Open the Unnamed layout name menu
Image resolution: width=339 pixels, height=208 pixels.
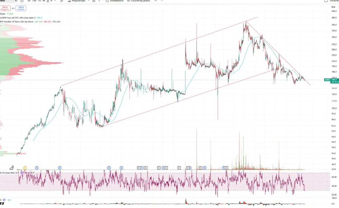click(x=334, y=1)
